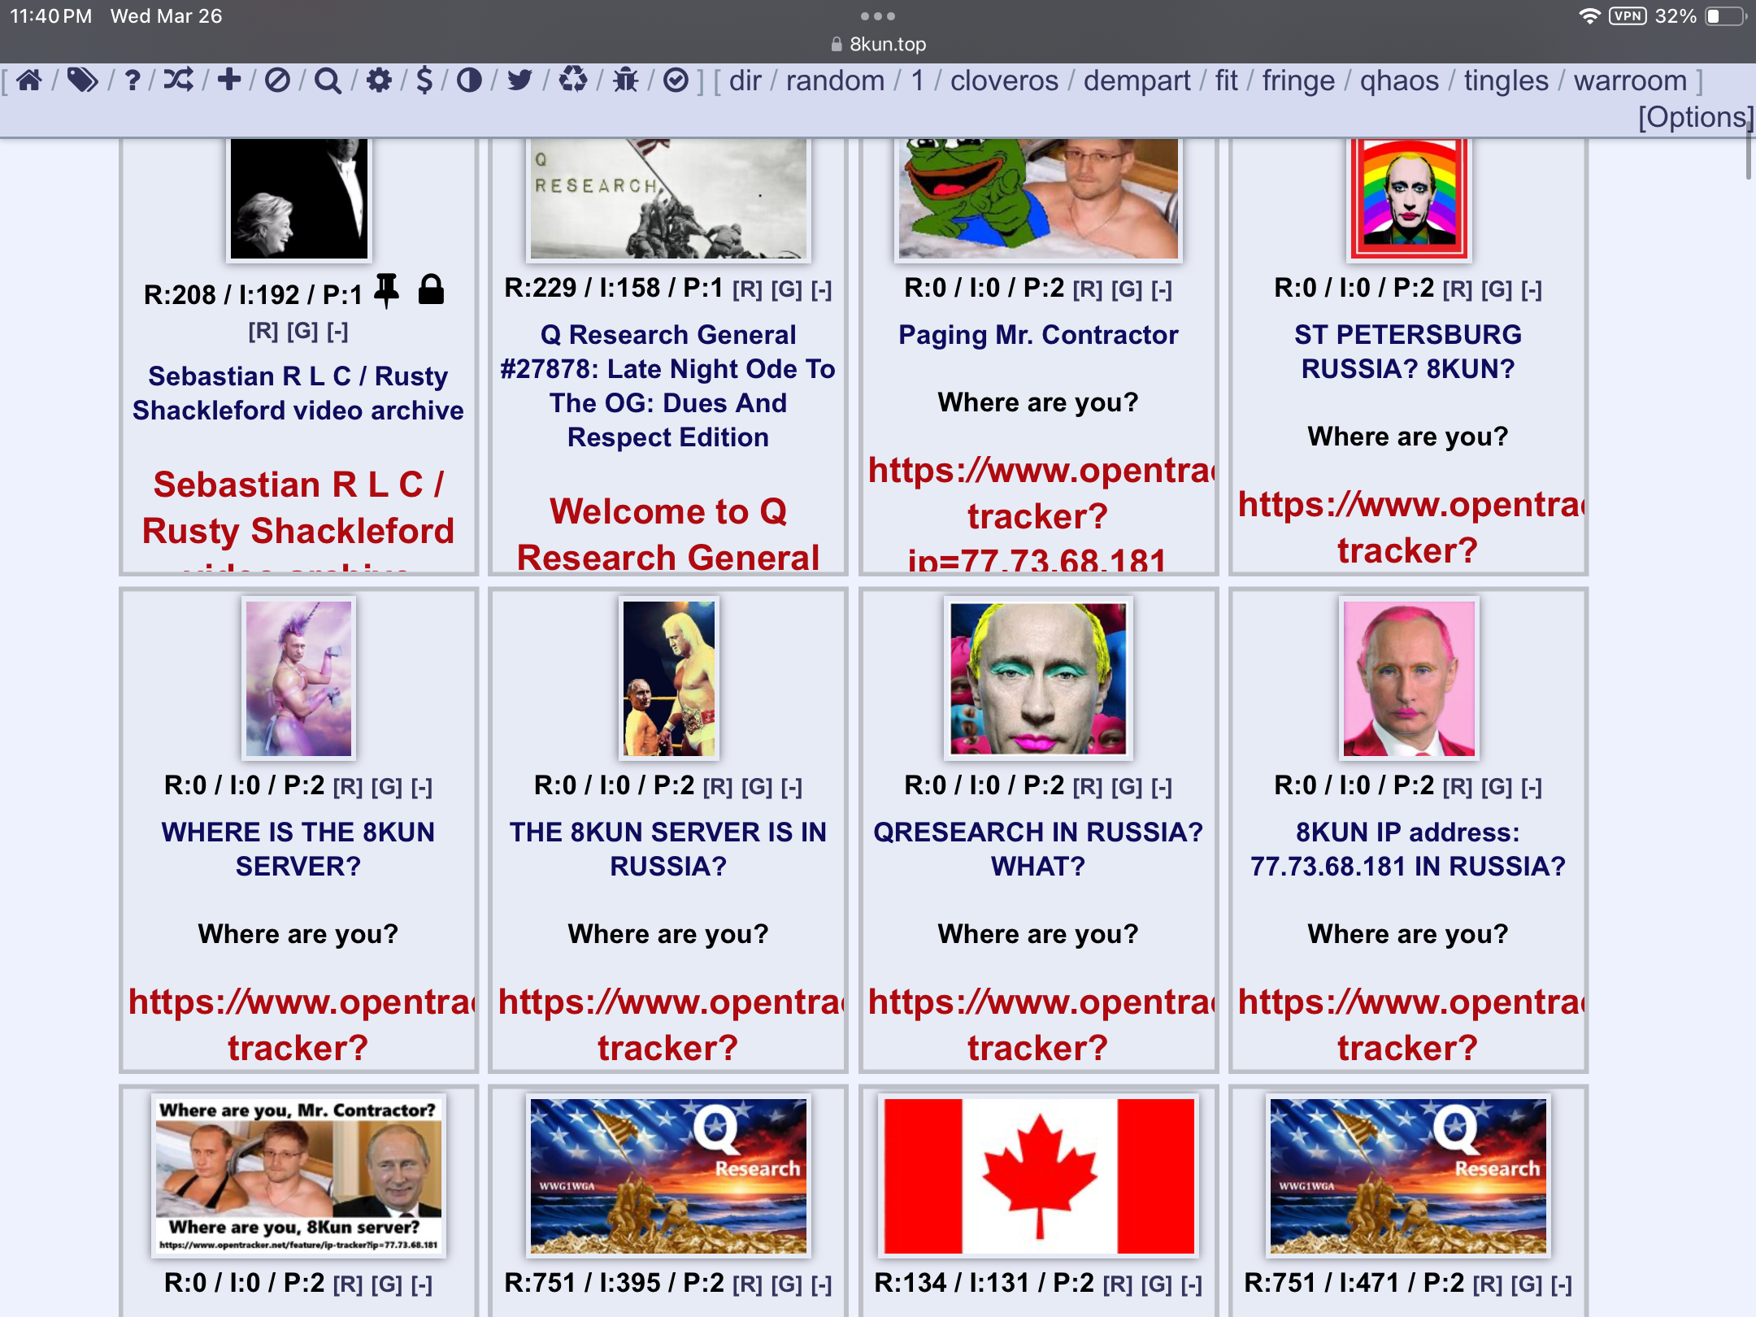Tap the battery indicator in status bar

[1725, 15]
